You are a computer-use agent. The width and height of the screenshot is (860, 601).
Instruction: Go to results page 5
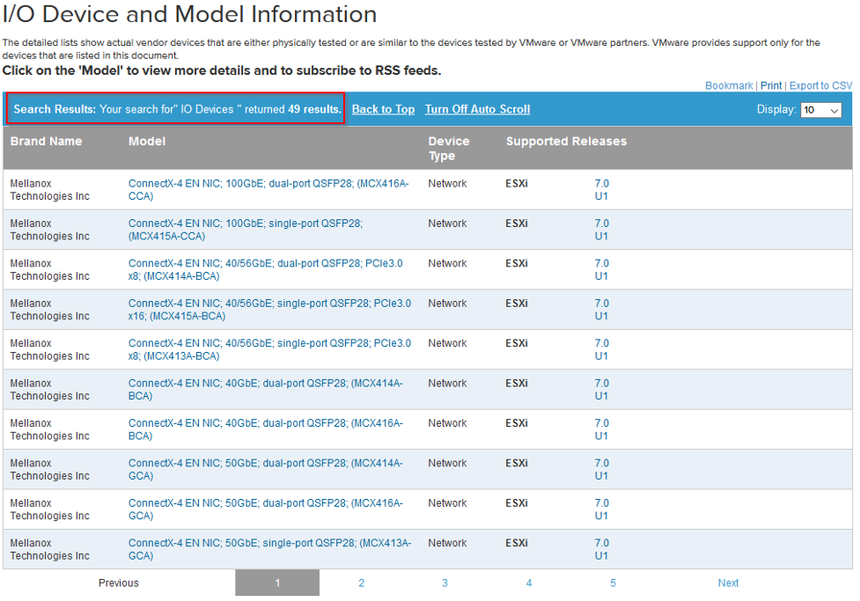pos(613,583)
